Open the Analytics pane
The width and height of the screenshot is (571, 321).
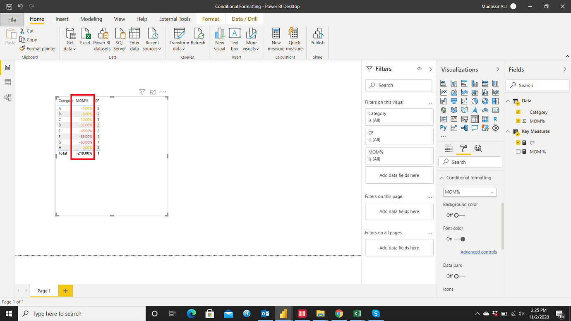pyautogui.click(x=478, y=149)
